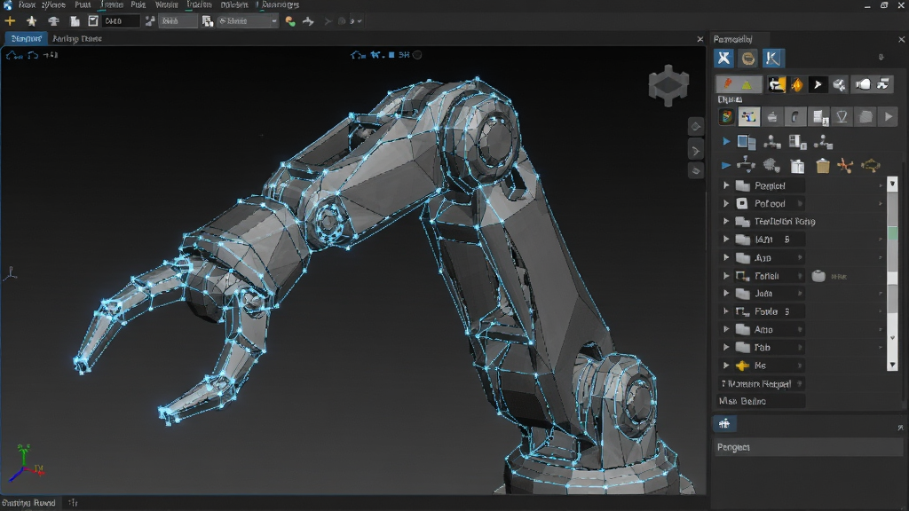The height and width of the screenshot is (511, 909).
Task: Click the tree scrollbar up arrow
Action: 893,184
